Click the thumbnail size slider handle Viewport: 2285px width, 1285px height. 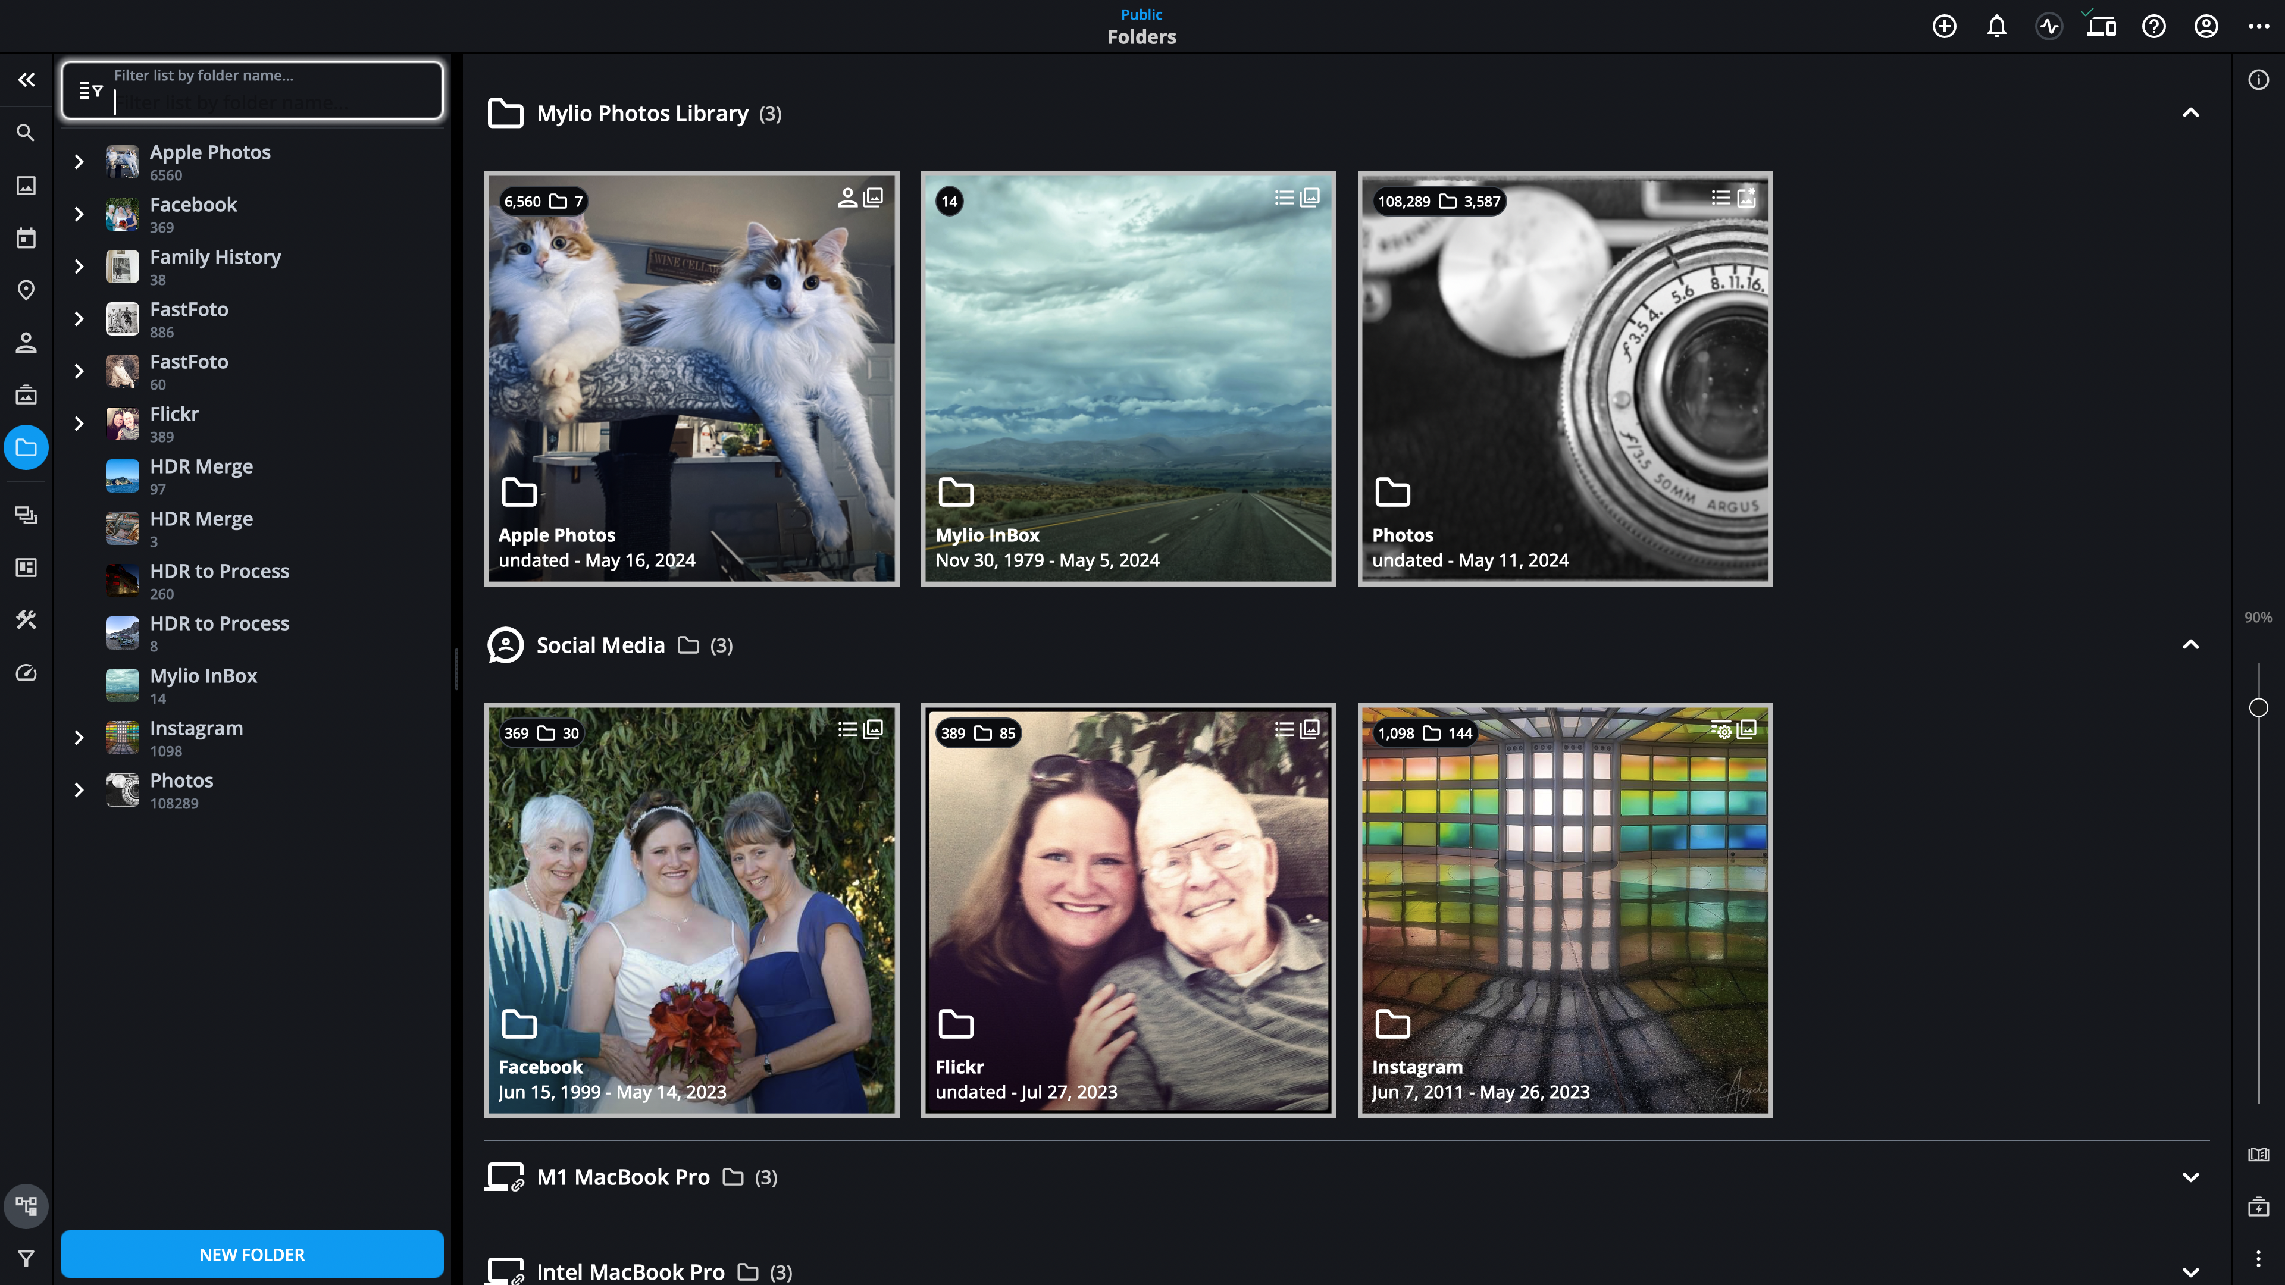2258,707
